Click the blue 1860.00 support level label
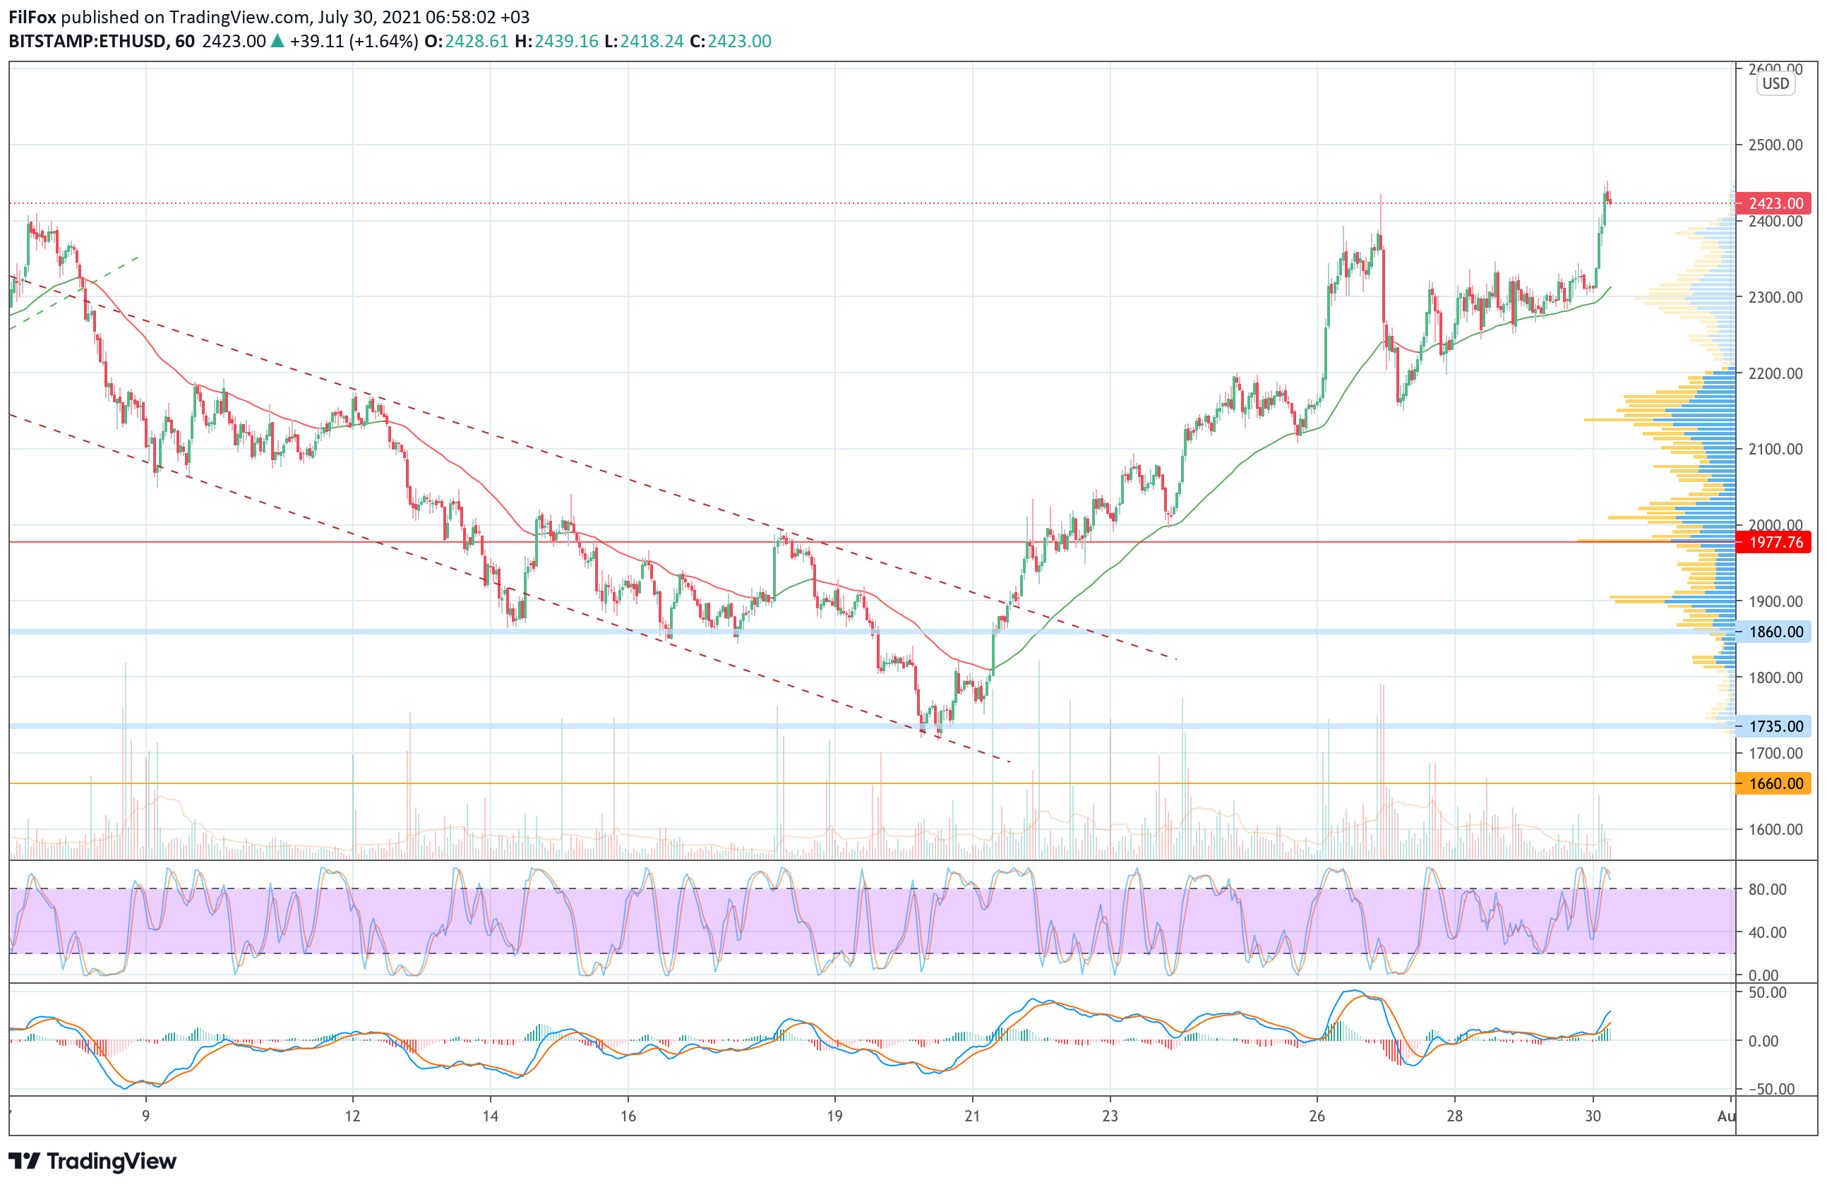The image size is (1827, 1187). (x=1773, y=632)
